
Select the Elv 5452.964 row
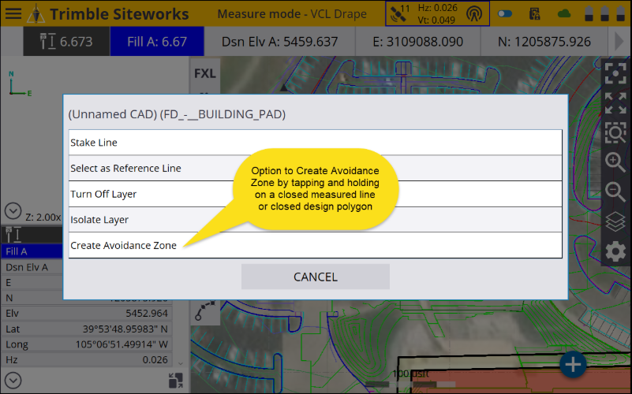87,313
